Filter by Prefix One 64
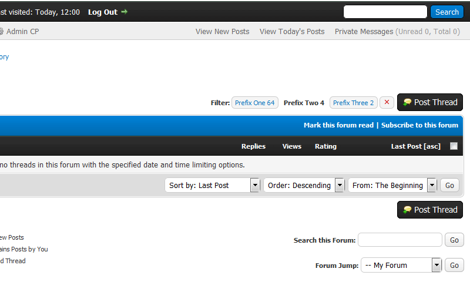 (x=254, y=103)
